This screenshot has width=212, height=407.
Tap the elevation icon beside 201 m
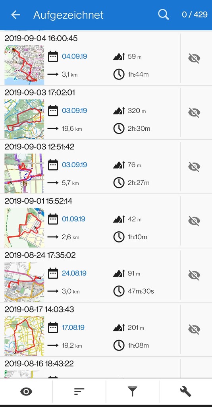(x=119, y=328)
